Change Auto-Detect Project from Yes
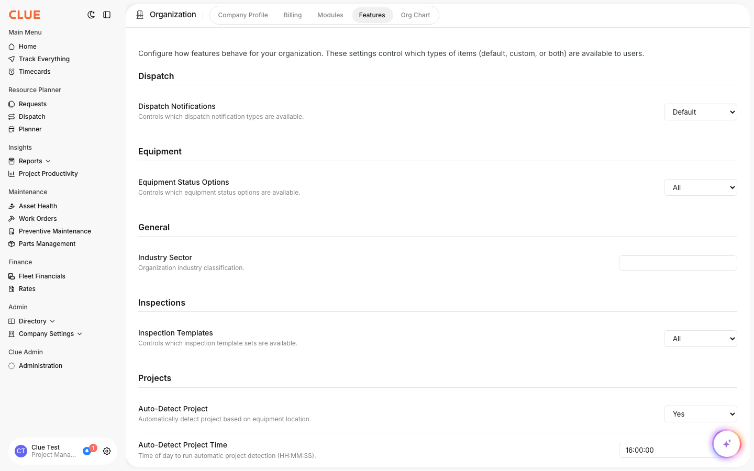The image size is (754, 471). (701, 414)
